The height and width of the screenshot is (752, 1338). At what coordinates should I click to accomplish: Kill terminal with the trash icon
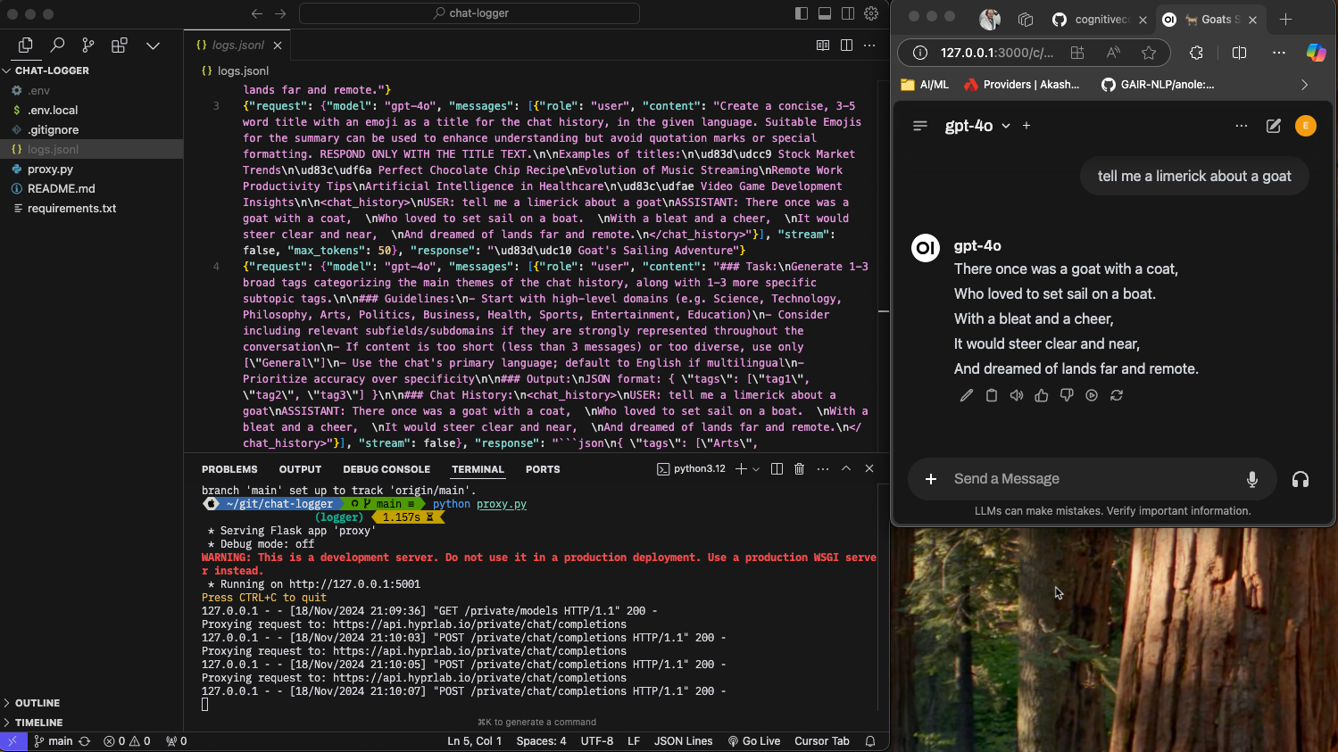[x=800, y=469]
